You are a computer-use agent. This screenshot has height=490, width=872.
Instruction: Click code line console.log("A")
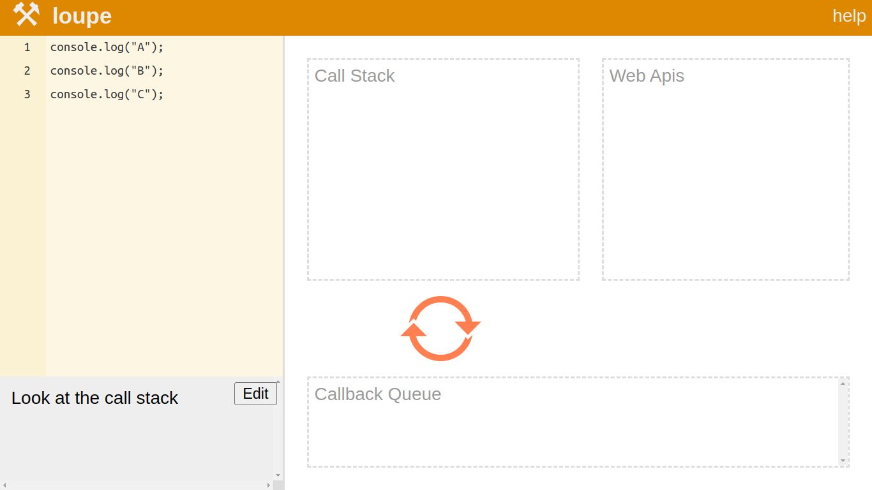(107, 47)
